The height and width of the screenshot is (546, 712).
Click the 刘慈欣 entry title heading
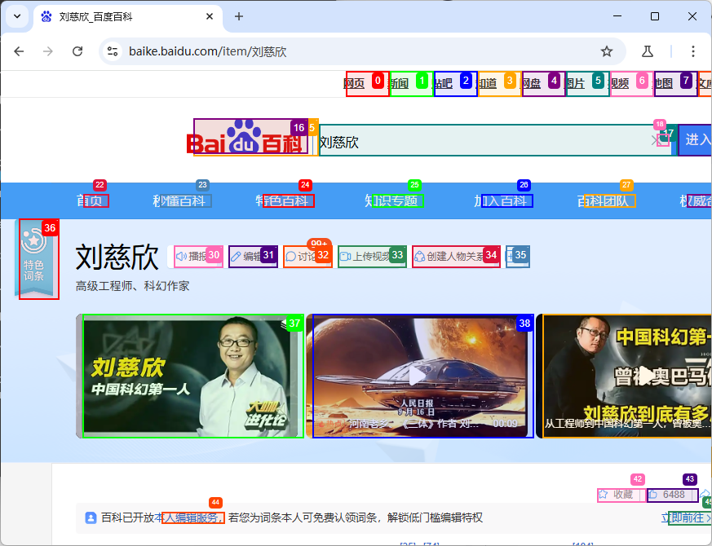point(117,258)
